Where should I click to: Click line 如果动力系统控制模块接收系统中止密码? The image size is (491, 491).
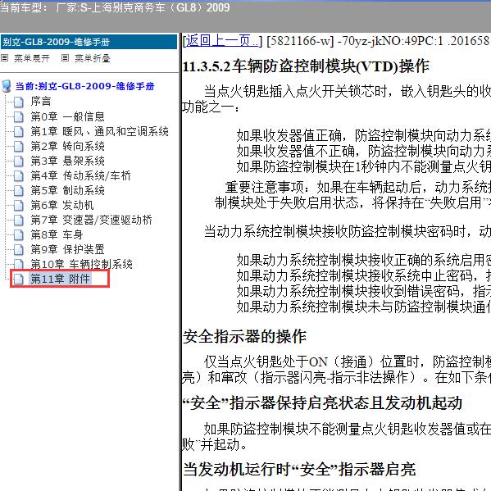[x=364, y=275]
